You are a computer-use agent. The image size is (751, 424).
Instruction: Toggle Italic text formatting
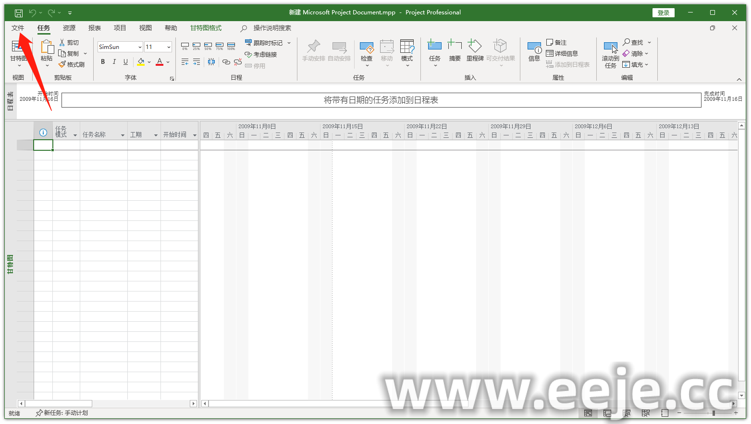[x=114, y=62]
